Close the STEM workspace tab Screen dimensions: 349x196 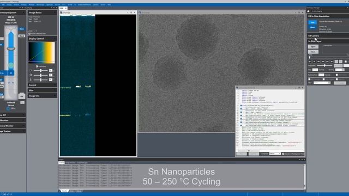[66, 8]
